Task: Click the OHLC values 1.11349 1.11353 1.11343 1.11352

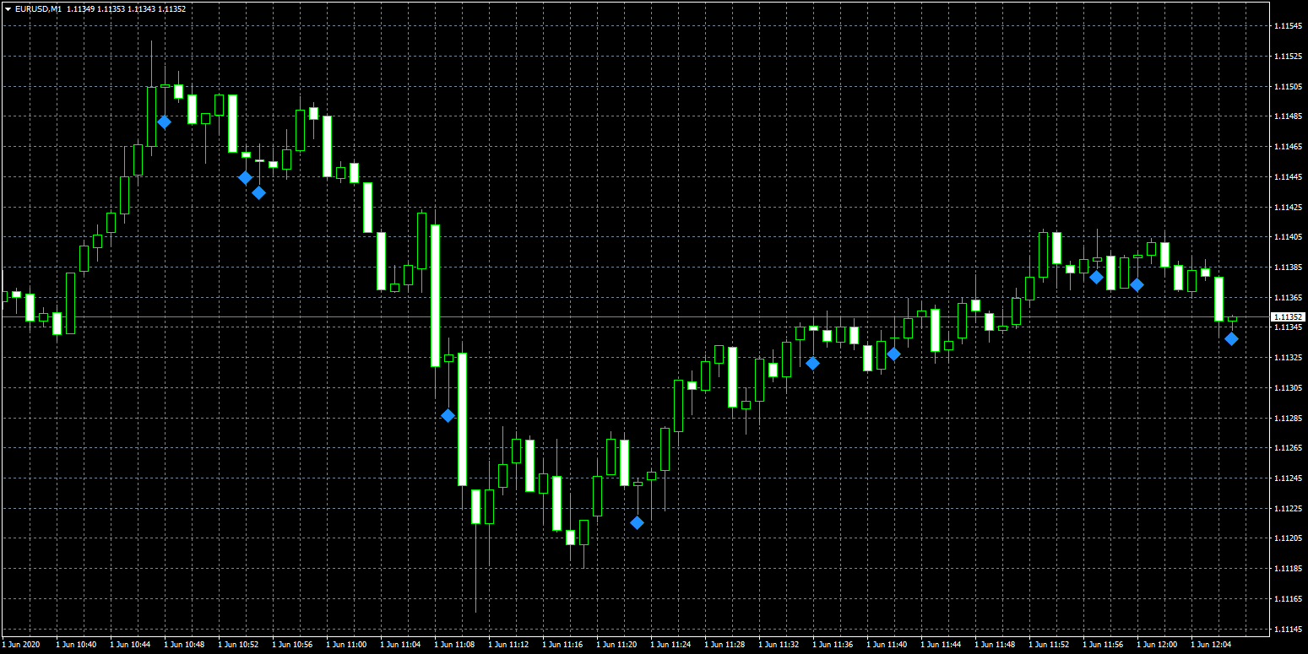Action: click(127, 8)
